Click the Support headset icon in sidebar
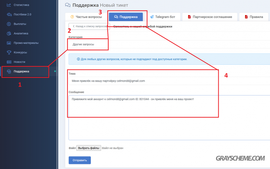The width and height of the screenshot is (270, 169). click(x=9, y=71)
